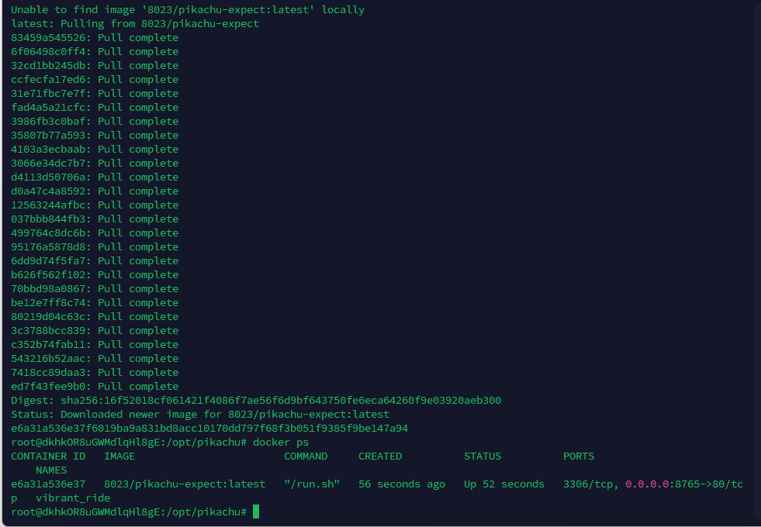
Task: Click the 'Up 52 seconds' status value
Action: (x=504, y=484)
